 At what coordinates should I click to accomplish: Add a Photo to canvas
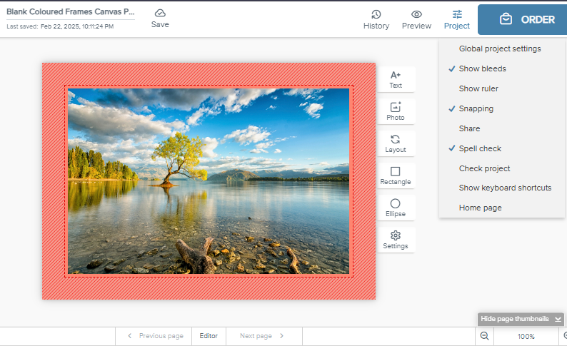[396, 111]
